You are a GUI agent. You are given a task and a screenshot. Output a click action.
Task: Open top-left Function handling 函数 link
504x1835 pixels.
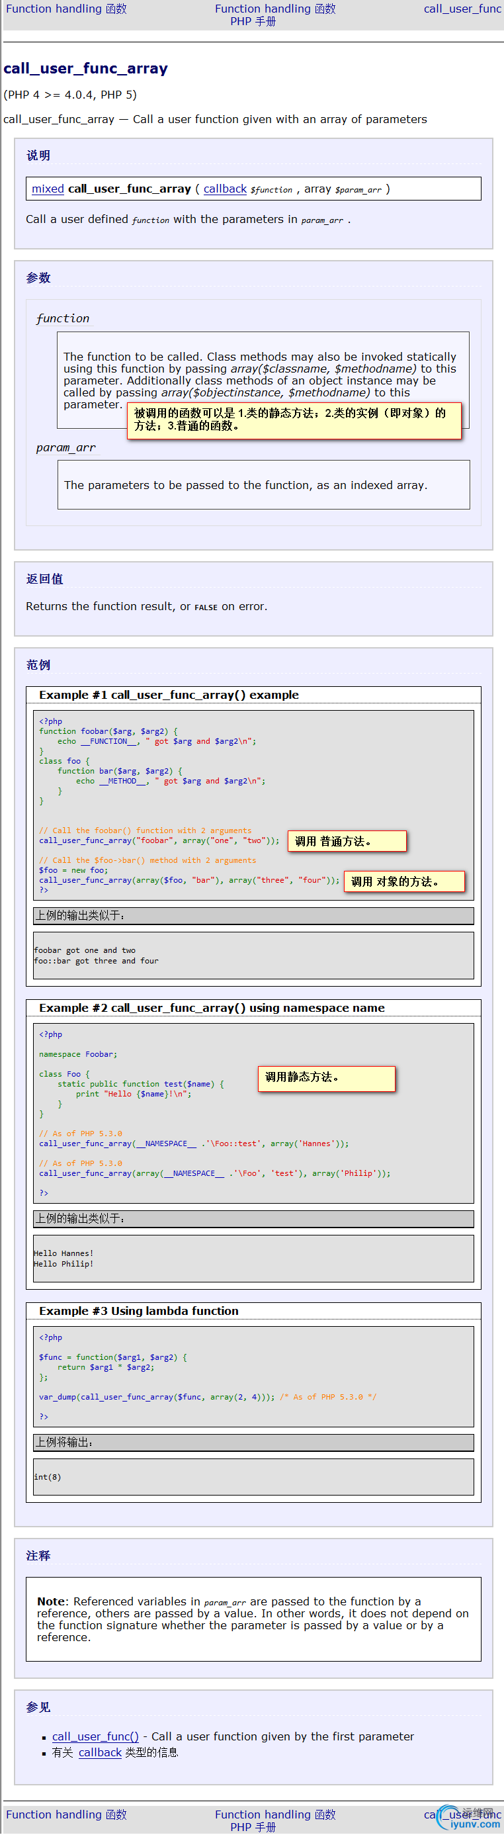pyautogui.click(x=66, y=9)
